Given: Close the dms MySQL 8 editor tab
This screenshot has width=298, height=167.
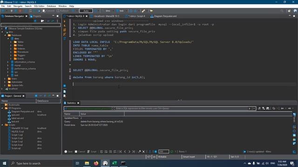Looking at the screenshot, I should 87,16.
